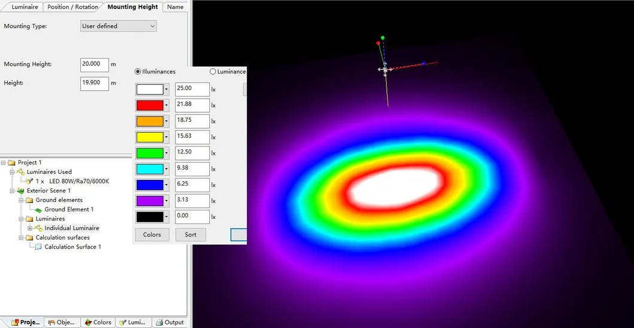
Task: Edit the 18.75 lx value field
Action: pyautogui.click(x=192, y=121)
